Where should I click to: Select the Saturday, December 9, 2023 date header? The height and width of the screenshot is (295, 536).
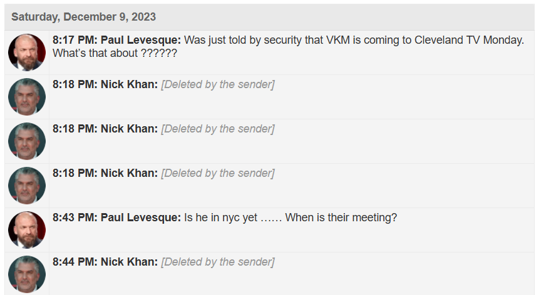83,17
